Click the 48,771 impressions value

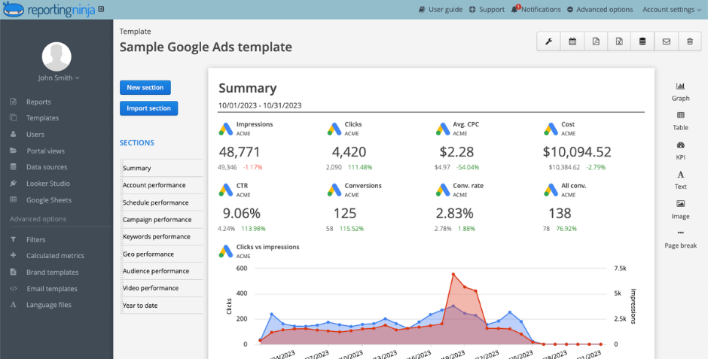coord(240,151)
